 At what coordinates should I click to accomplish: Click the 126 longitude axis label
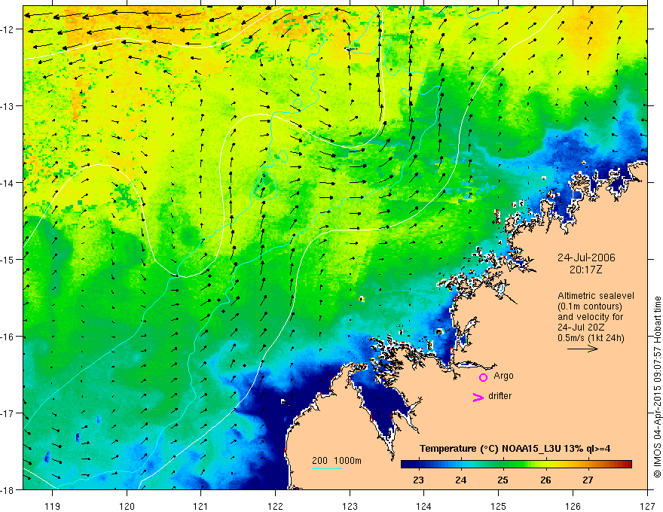pos(573,506)
